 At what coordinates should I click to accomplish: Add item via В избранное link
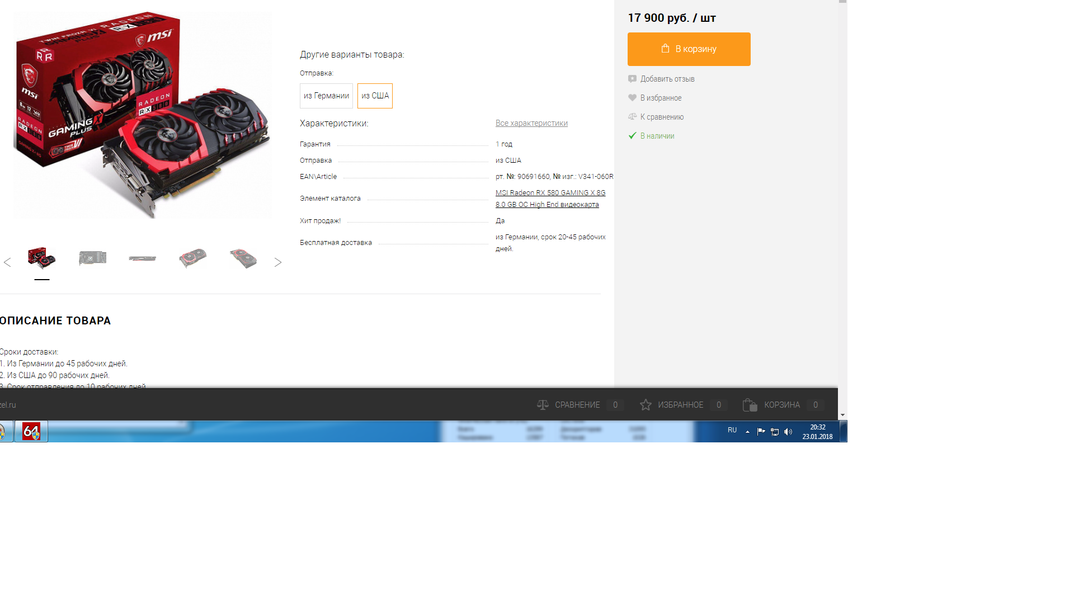click(x=661, y=98)
